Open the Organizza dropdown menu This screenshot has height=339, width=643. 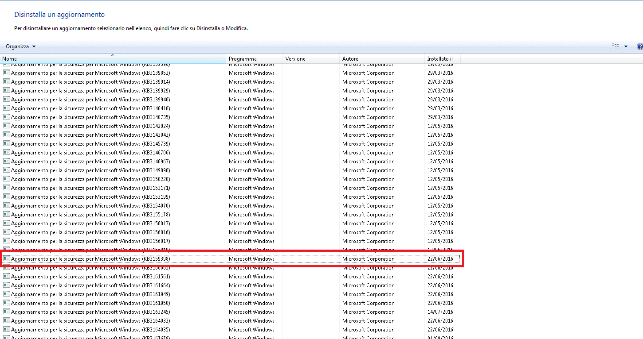click(x=20, y=46)
